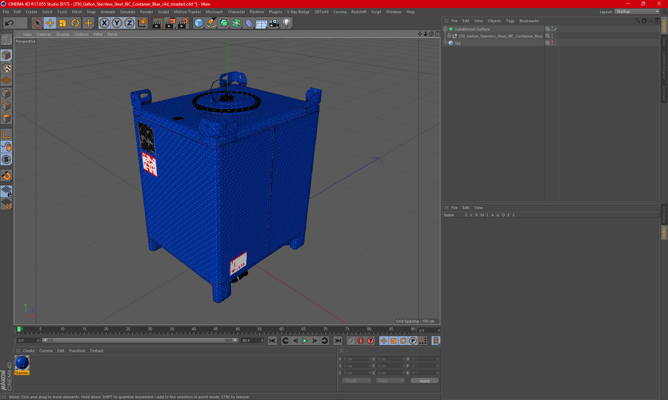The image size is (668, 400).
Task: Click the X position input field
Action: [356, 359]
